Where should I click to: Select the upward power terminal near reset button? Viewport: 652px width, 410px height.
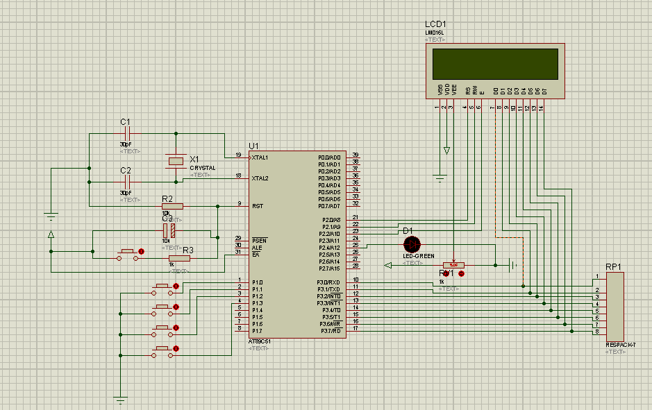coord(51,234)
